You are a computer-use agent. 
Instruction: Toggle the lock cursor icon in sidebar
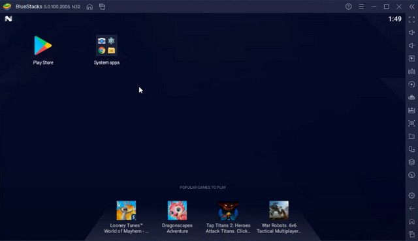[x=411, y=59]
